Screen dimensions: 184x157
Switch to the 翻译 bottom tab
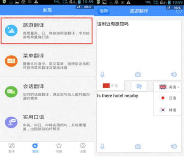coord(11,148)
